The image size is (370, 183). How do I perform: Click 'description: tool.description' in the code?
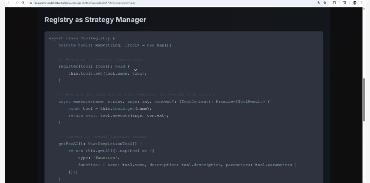pos(186,165)
